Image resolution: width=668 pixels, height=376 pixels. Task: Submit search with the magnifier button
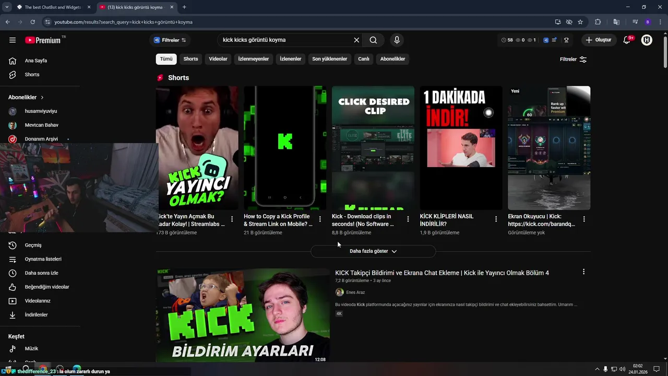click(374, 40)
